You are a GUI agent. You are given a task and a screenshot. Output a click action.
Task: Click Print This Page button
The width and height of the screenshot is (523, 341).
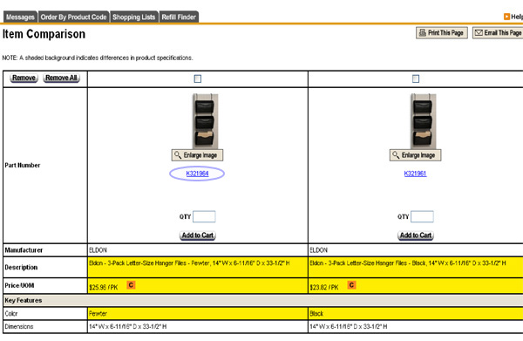pyautogui.click(x=442, y=32)
